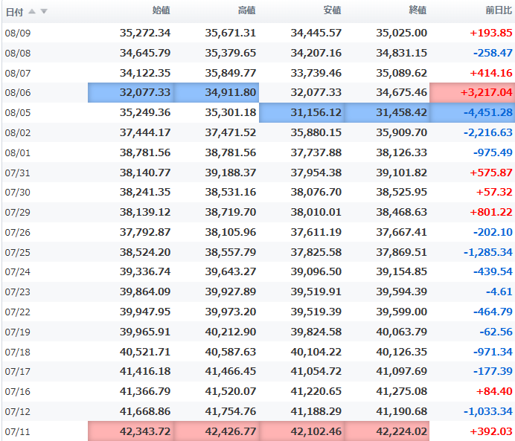Image resolution: width=515 pixels, height=441 pixels.
Task: Select change value -2,216.63
Action: 487,132
